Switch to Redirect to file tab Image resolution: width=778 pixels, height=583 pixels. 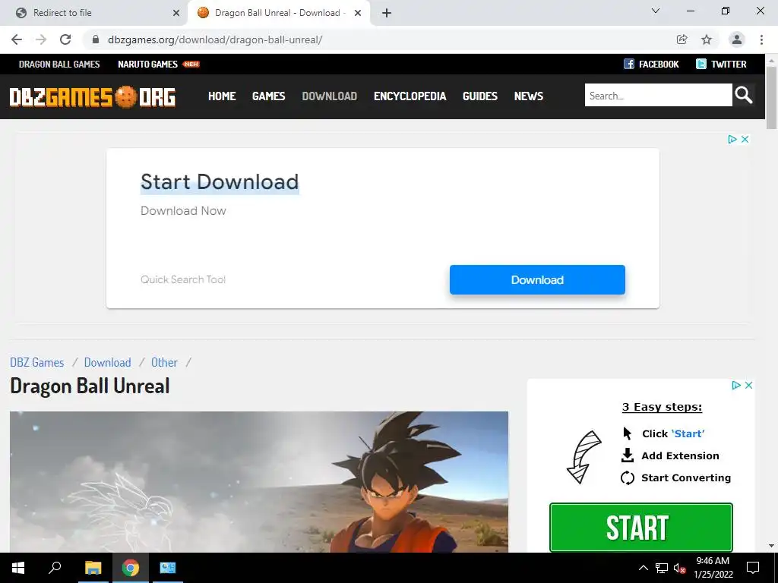[x=93, y=13]
